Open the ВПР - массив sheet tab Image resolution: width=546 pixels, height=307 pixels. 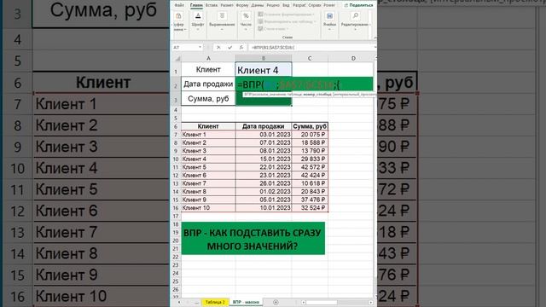coord(246,302)
